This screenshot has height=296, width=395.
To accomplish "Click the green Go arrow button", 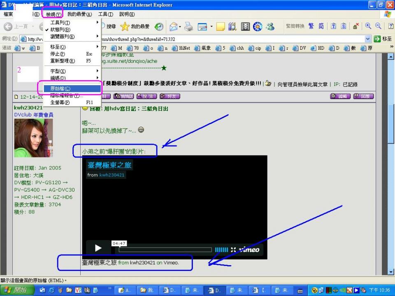I will 377,39.
